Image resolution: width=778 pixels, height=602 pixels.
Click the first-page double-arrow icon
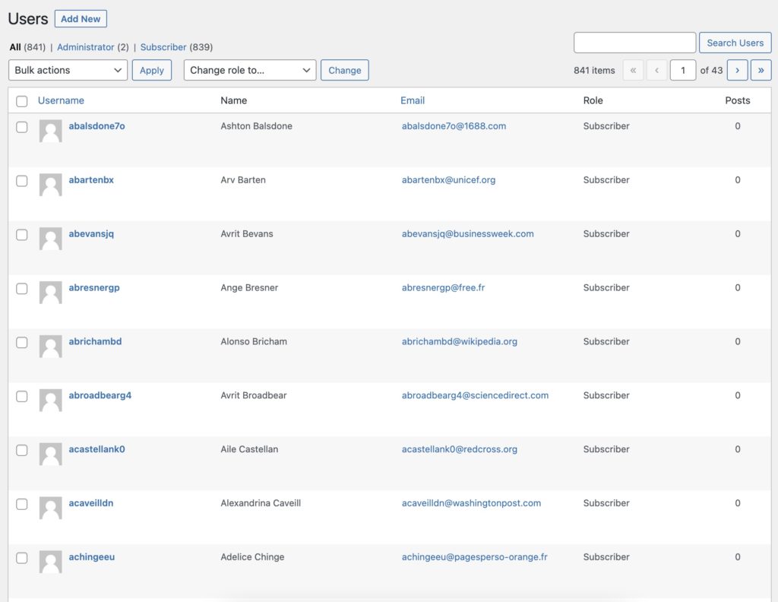coord(633,69)
